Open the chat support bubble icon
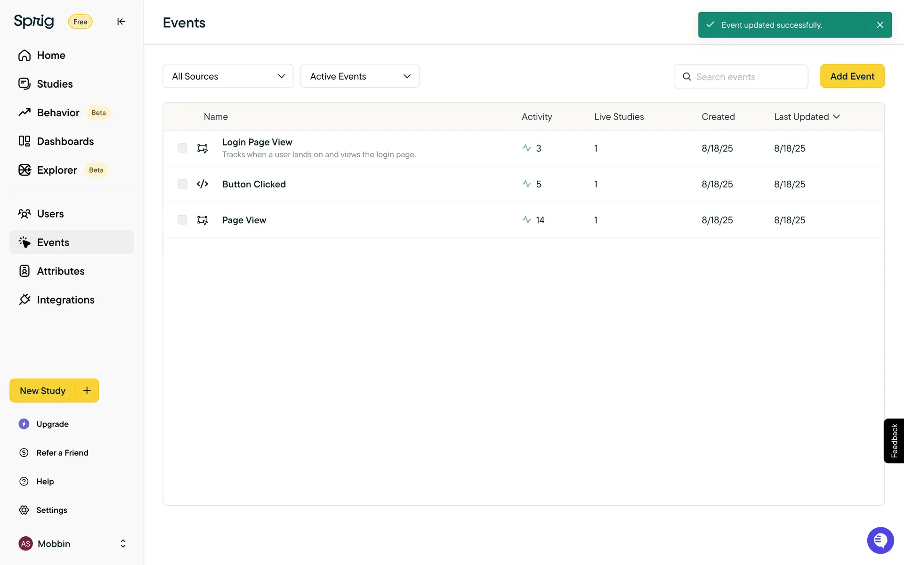The image size is (904, 565). [x=880, y=540]
